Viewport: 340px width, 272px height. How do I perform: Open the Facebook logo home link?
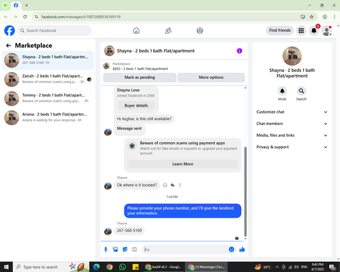click(x=10, y=31)
